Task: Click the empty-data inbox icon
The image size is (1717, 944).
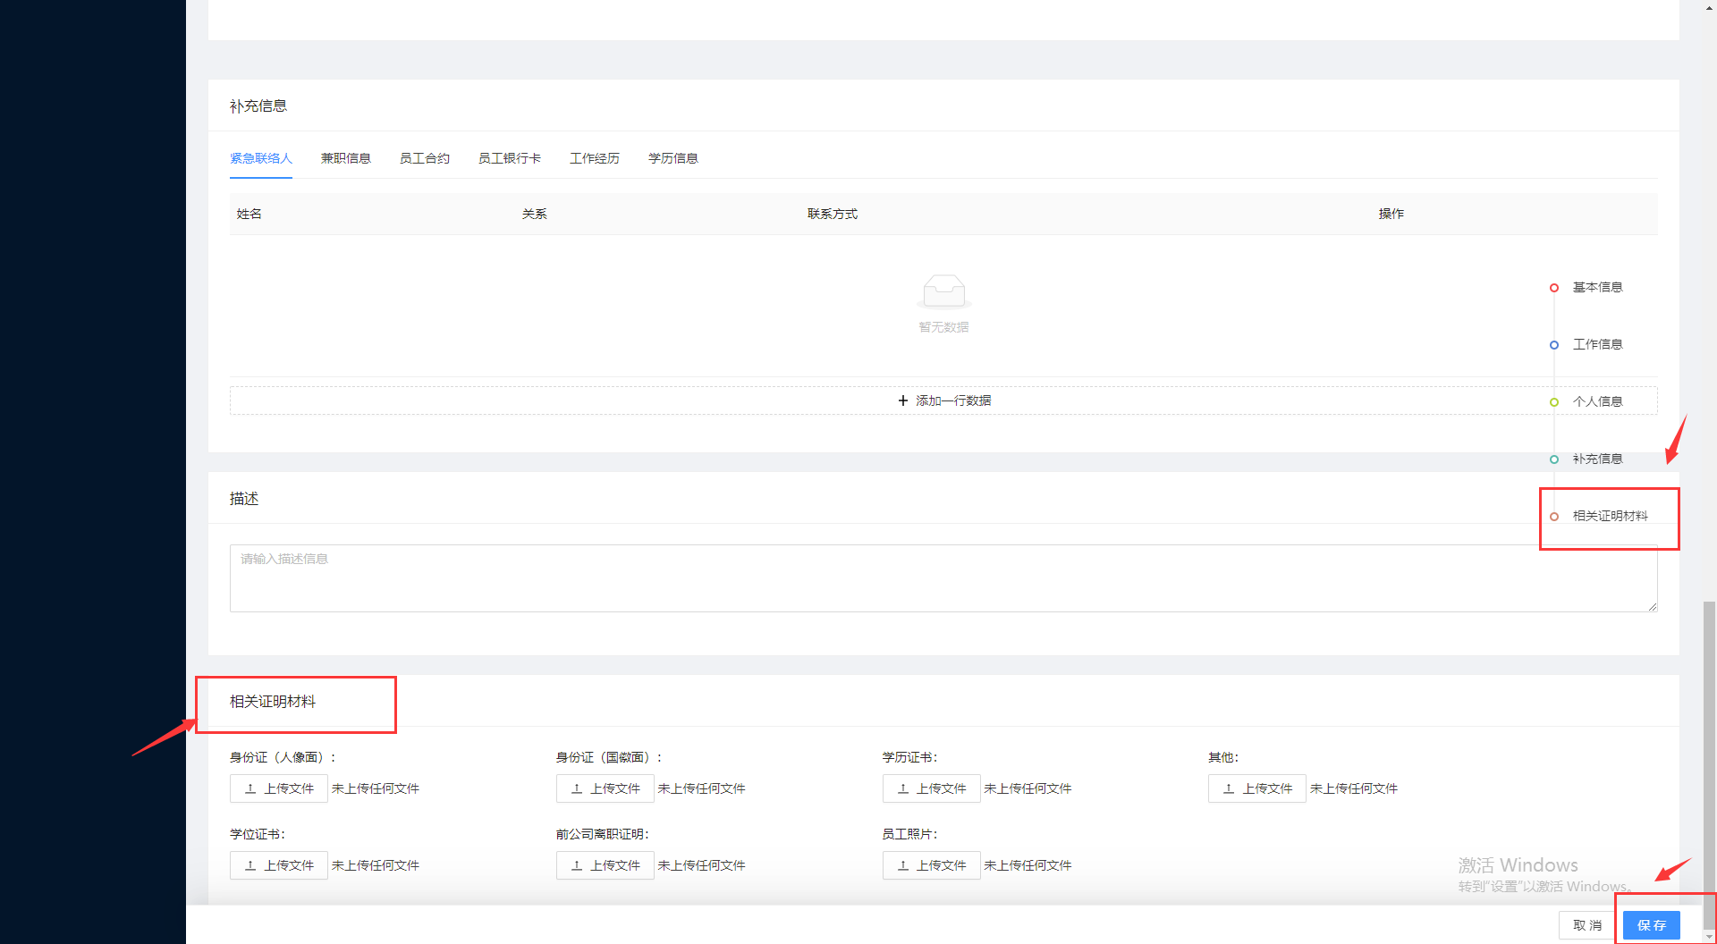Action: tap(944, 291)
